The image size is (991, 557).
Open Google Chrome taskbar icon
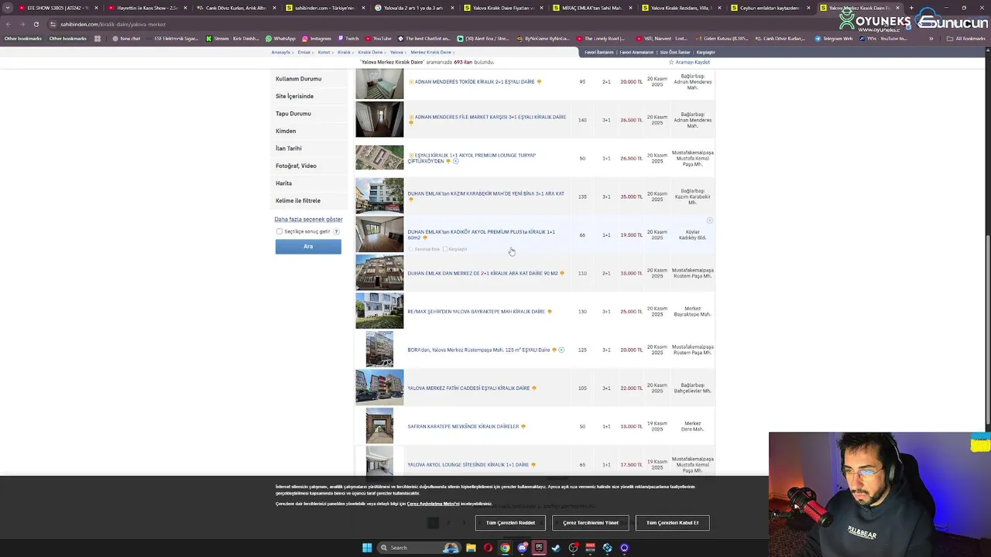click(x=505, y=548)
